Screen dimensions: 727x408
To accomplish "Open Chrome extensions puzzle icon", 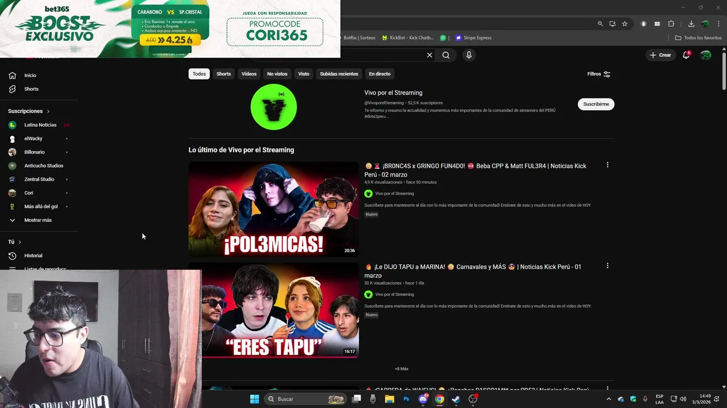I will [x=671, y=24].
